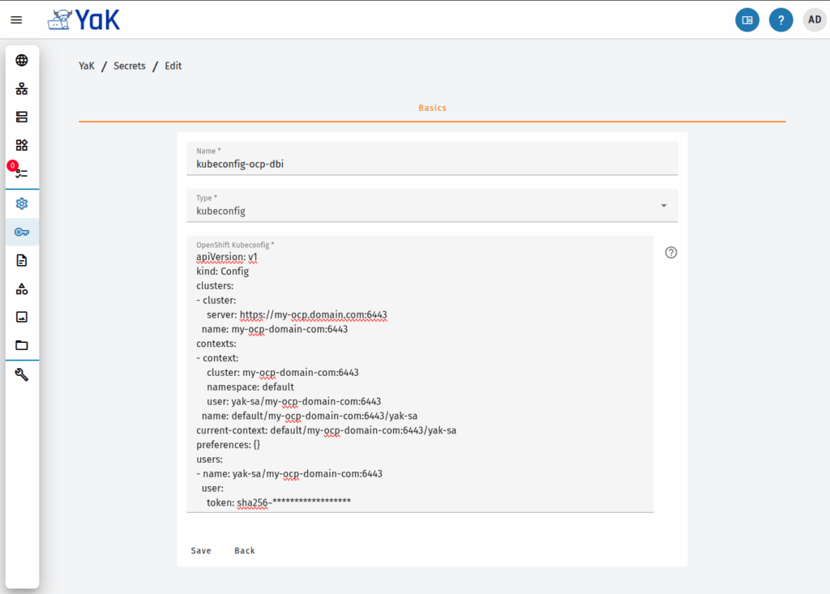Image resolution: width=830 pixels, height=594 pixels.
Task: Save the secret
Action: [x=201, y=550]
